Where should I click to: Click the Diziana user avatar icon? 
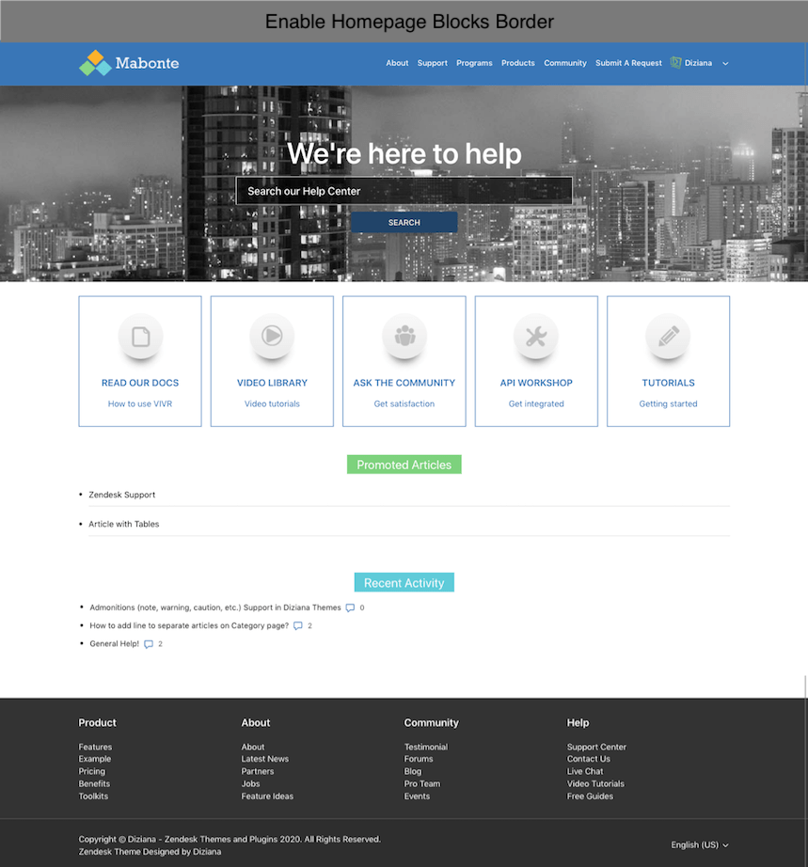(x=676, y=63)
